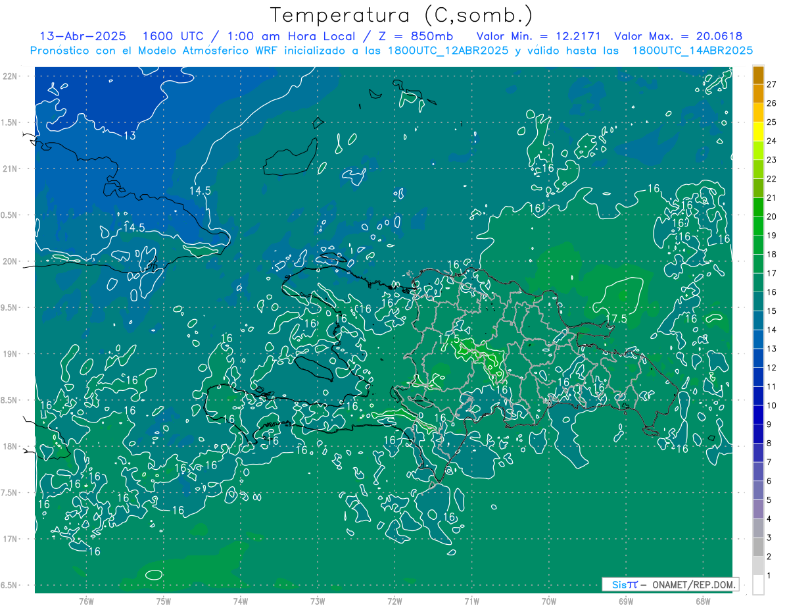Screen dimensions: 789x610
Task: Click the "69W" longitude axis label
Action: click(626, 601)
